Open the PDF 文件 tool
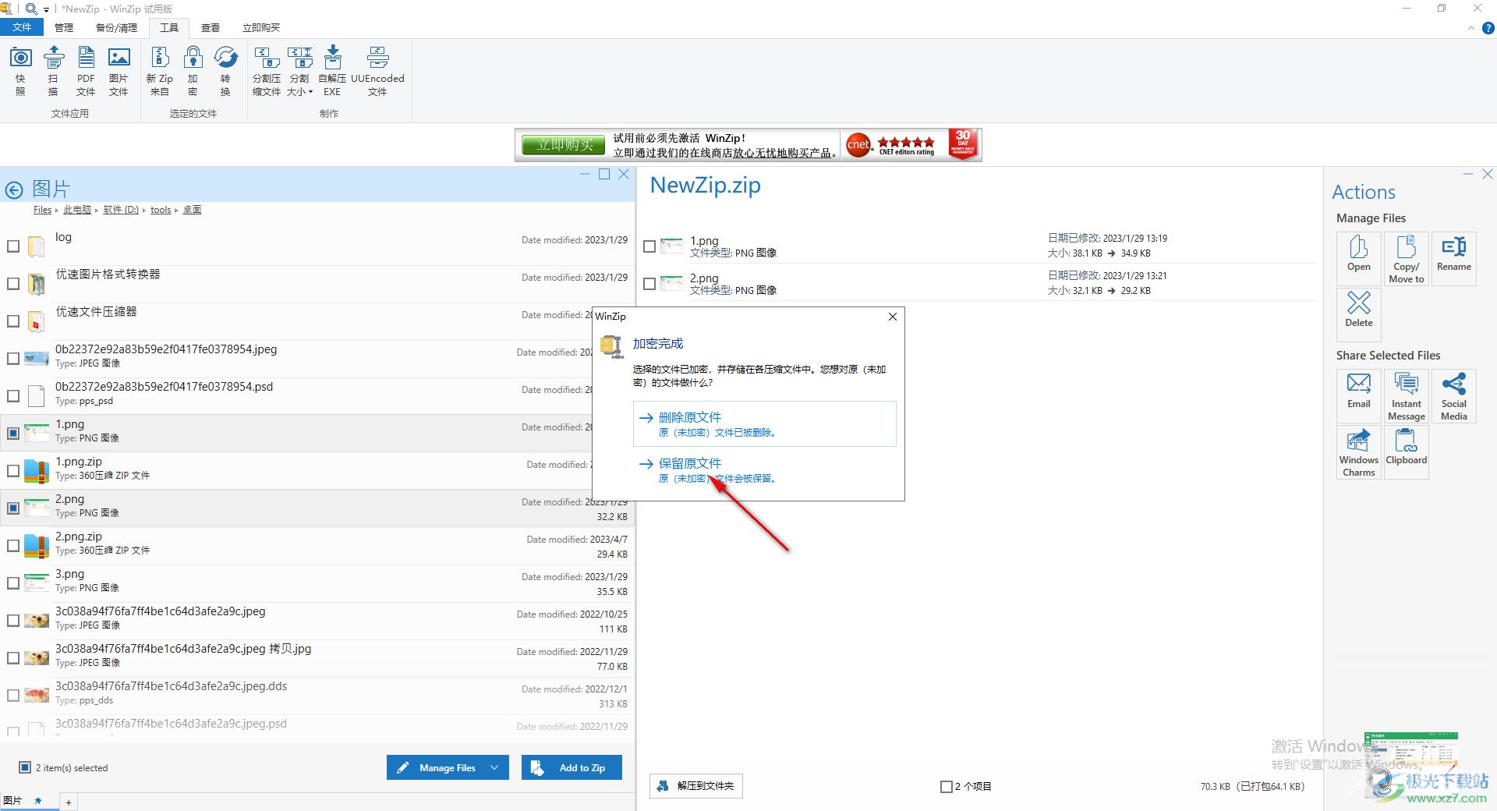Screen dimensions: 1497x811 pyautogui.click(x=86, y=70)
